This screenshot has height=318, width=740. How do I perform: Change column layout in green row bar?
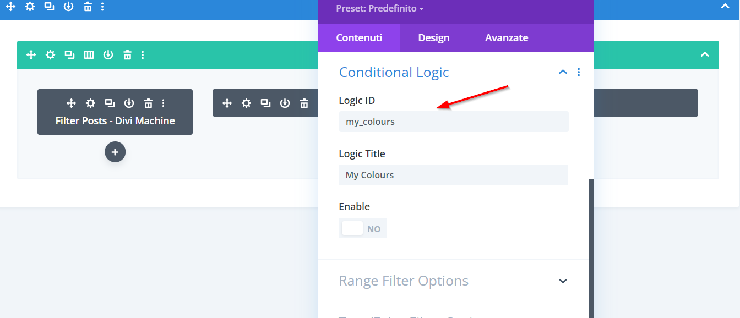[x=89, y=54]
